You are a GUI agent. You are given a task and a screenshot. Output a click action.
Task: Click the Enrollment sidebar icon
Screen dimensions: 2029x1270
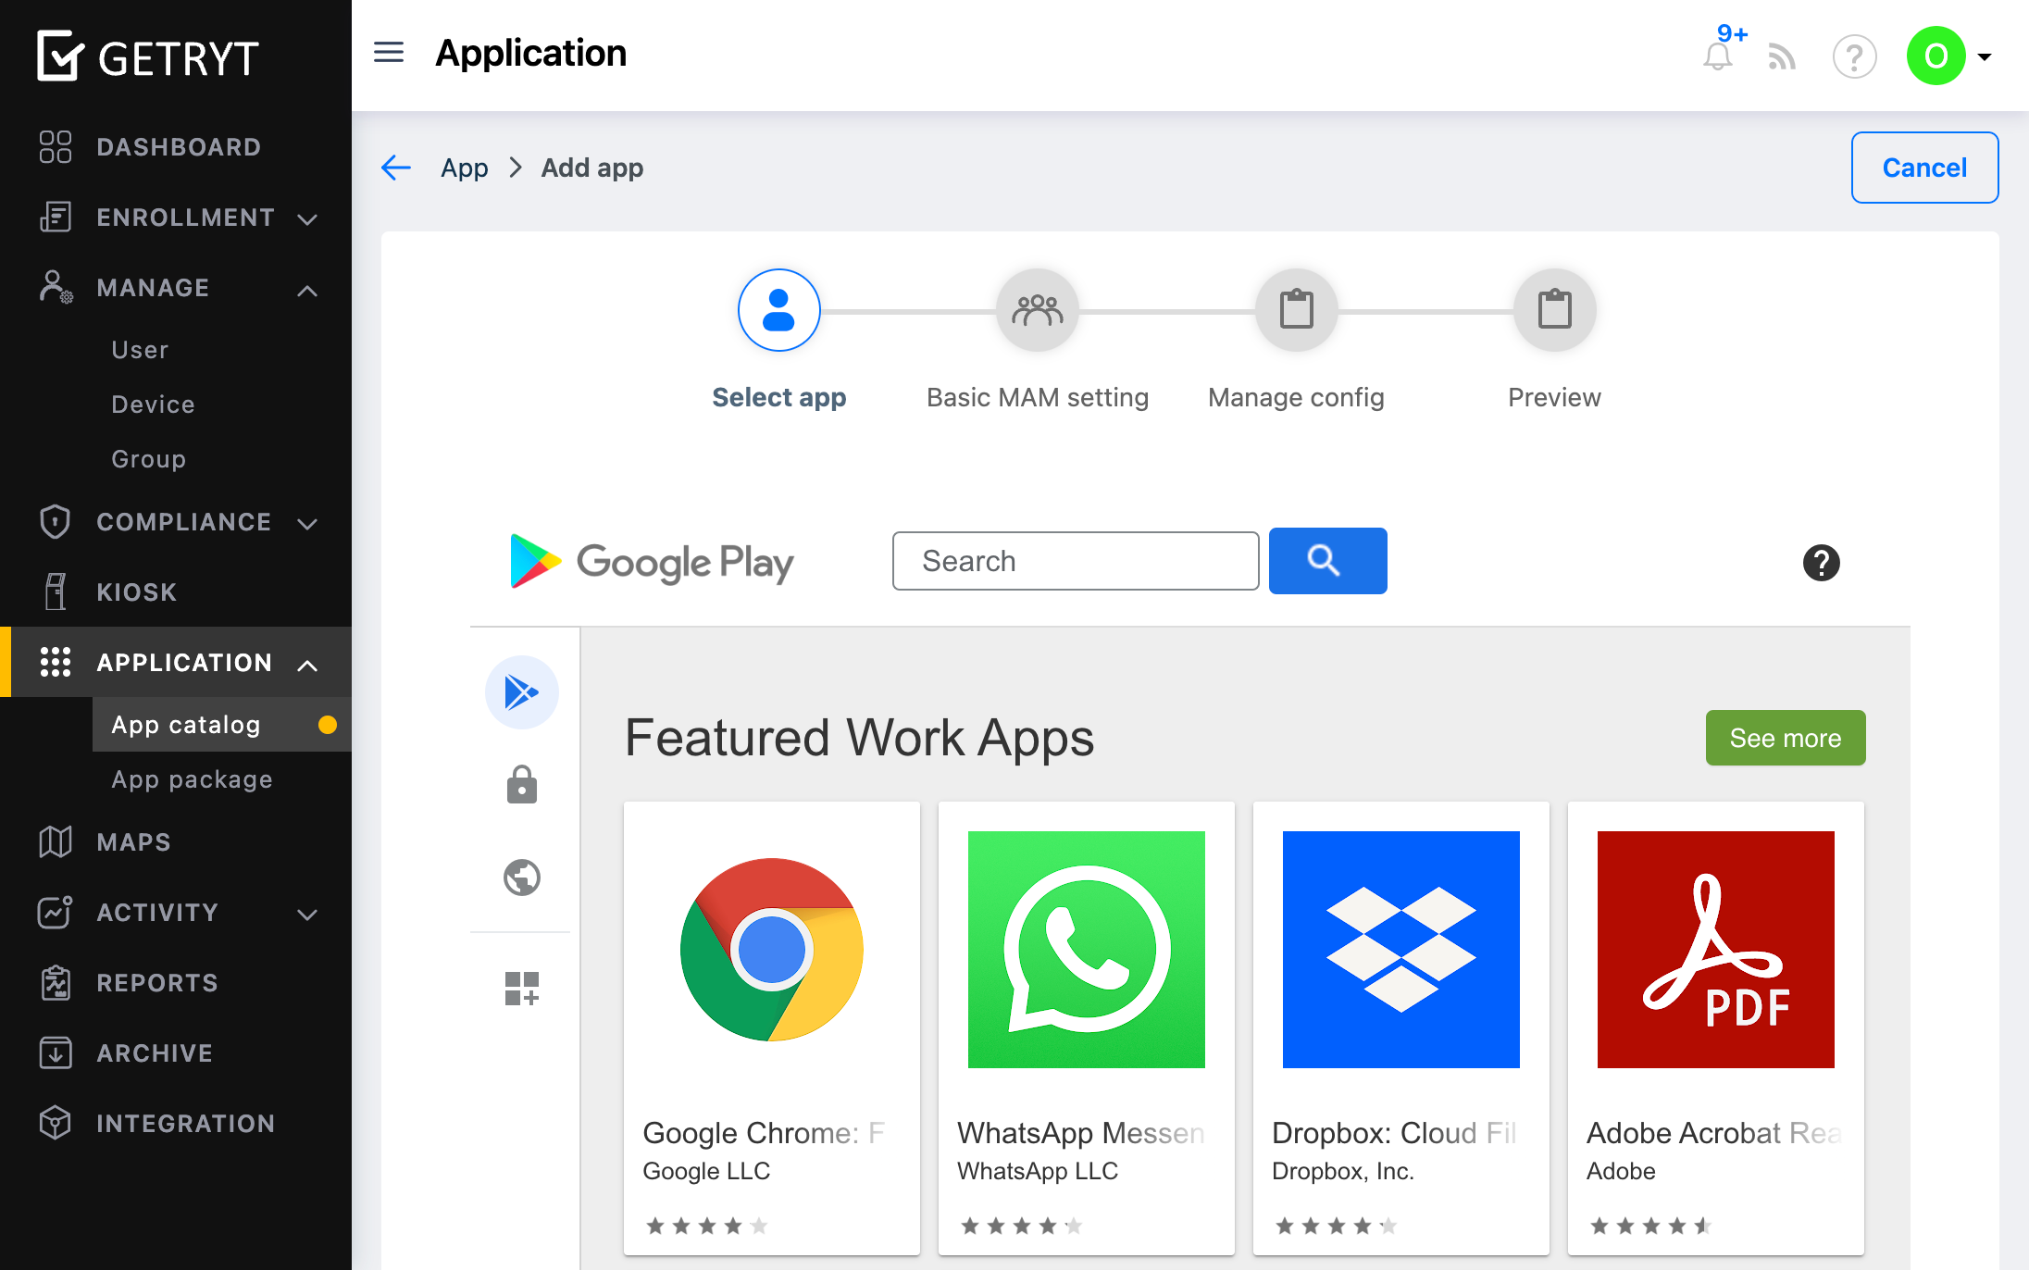pos(56,218)
